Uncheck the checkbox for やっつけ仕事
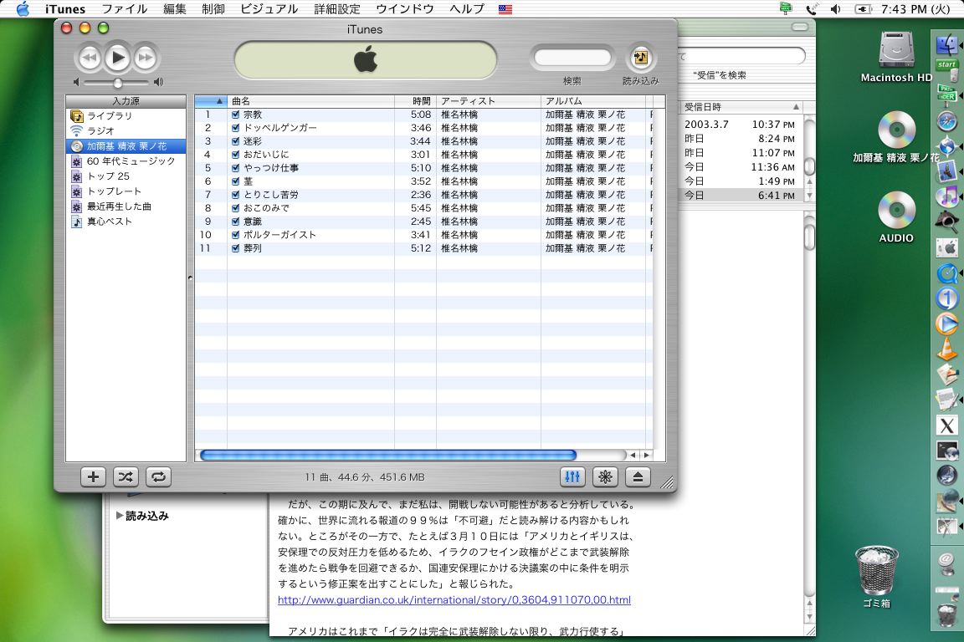The width and height of the screenshot is (964, 642). [235, 168]
